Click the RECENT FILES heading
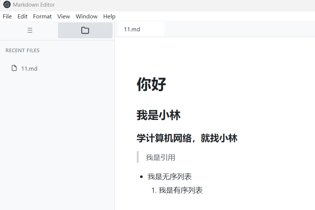The height and width of the screenshot is (210, 315). pos(22,50)
